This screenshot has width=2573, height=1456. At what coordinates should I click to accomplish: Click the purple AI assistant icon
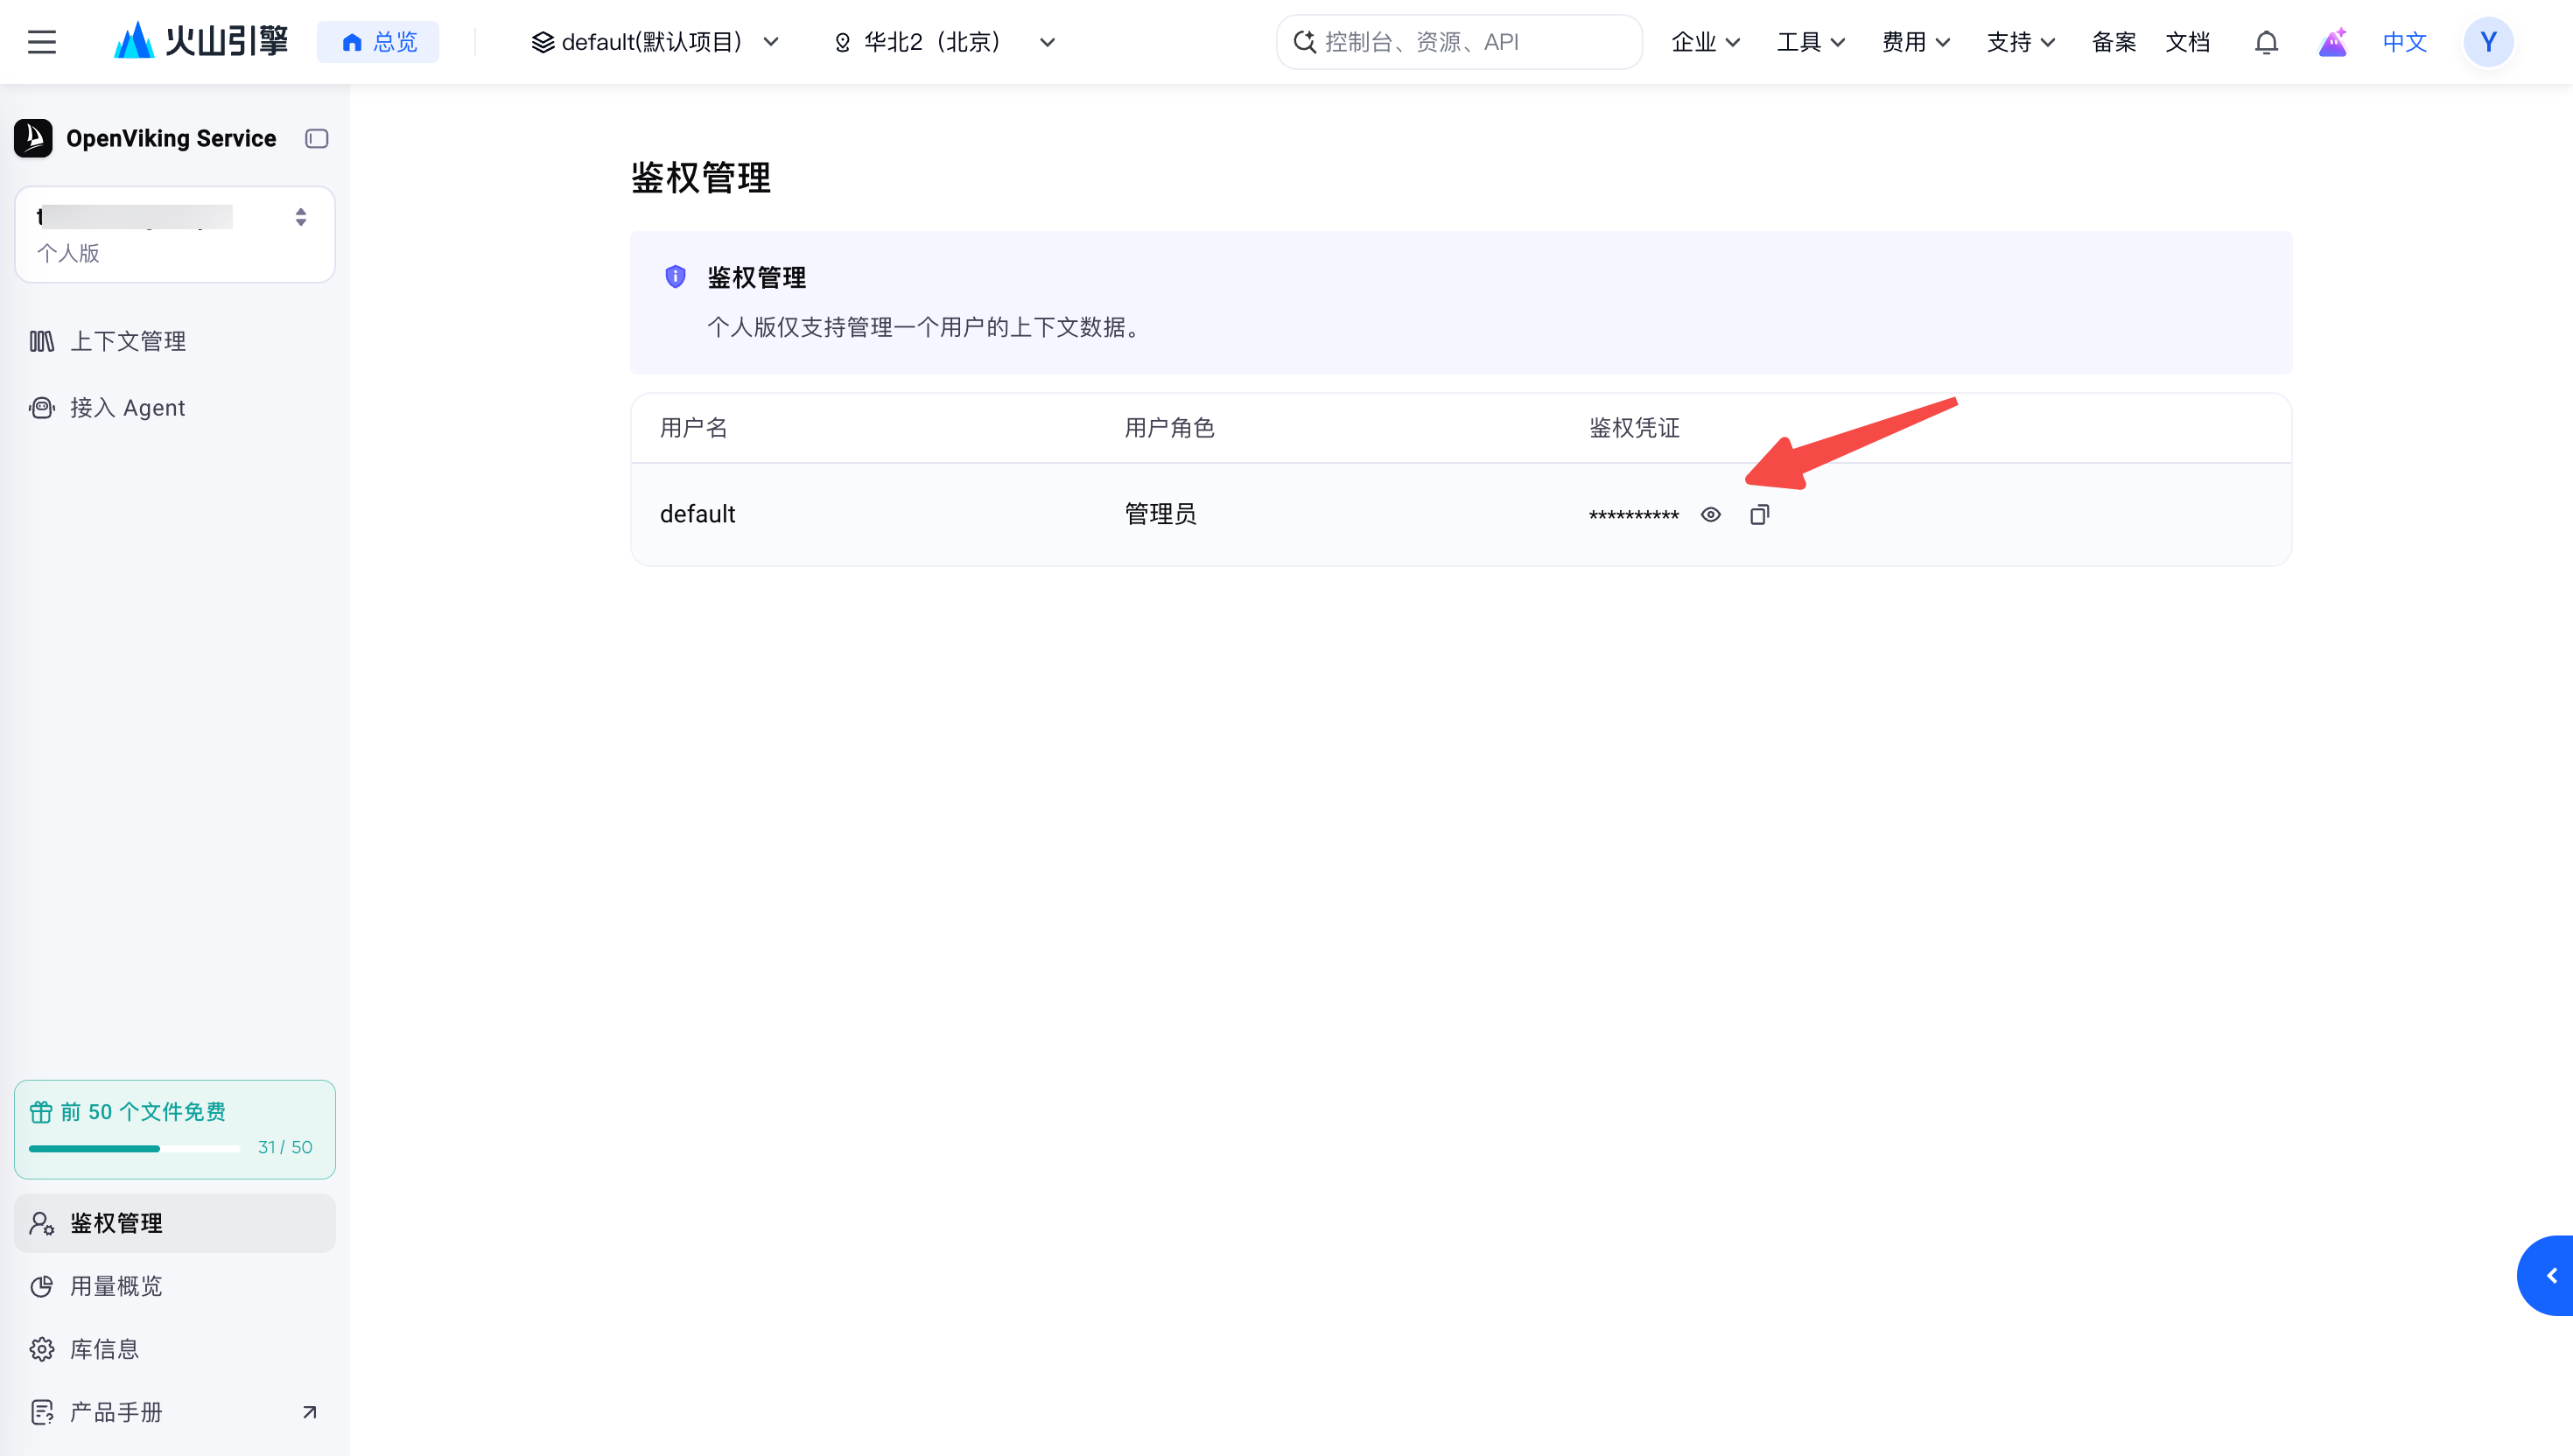2332,42
